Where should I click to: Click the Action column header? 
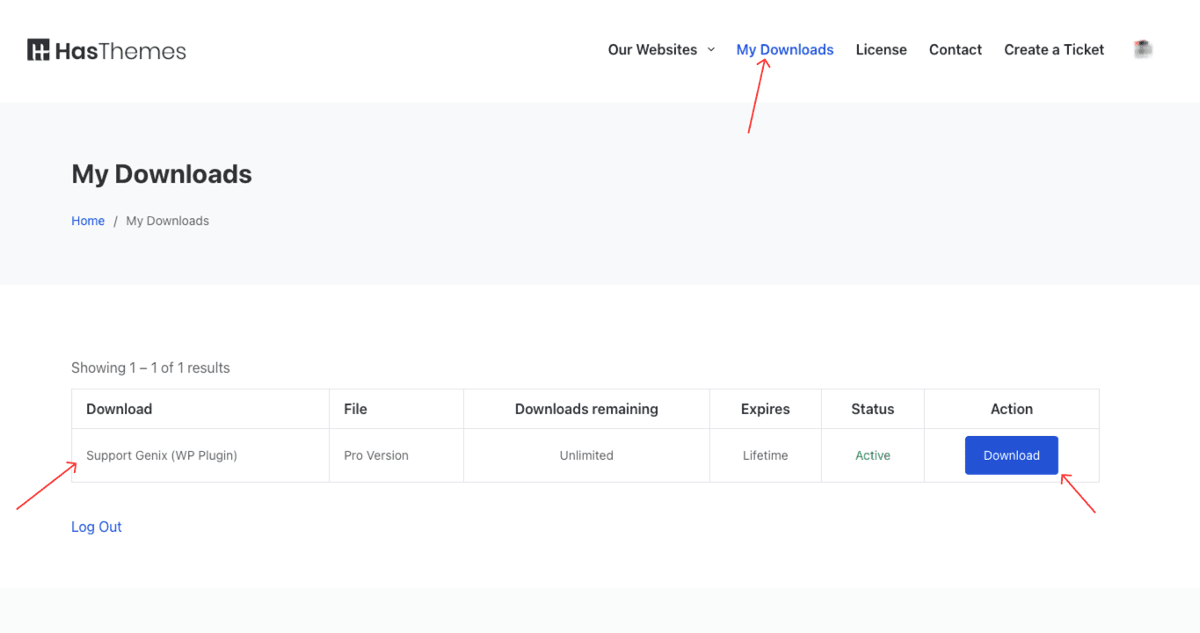1011,409
